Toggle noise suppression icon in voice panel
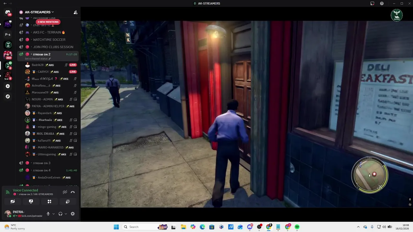413x232 pixels. [65, 192]
